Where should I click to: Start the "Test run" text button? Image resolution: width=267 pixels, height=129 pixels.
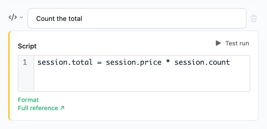(237, 43)
